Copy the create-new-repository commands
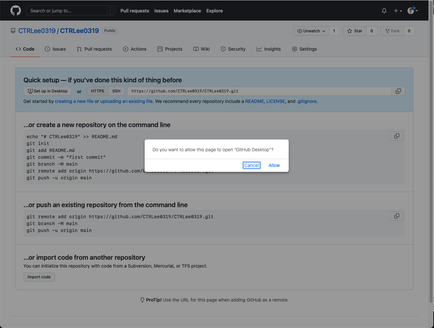Viewport: 434px width, 328px height. 397,136
